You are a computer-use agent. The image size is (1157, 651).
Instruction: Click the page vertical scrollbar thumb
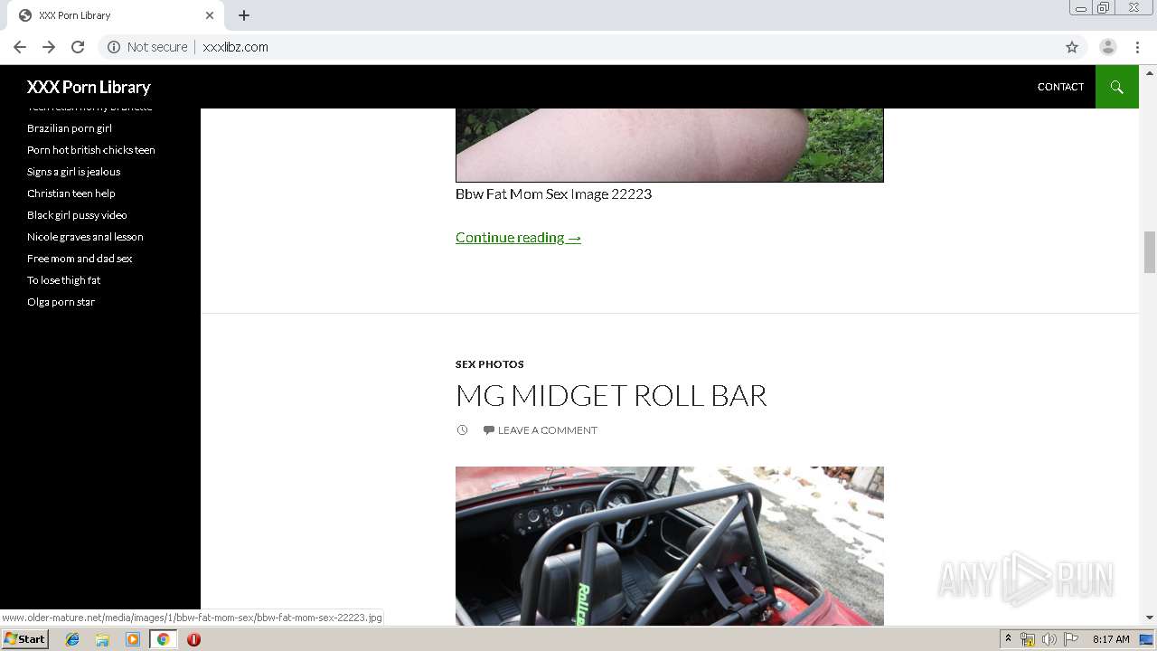point(1150,251)
